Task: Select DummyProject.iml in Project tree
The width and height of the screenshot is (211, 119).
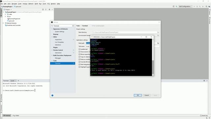Action: (14, 19)
